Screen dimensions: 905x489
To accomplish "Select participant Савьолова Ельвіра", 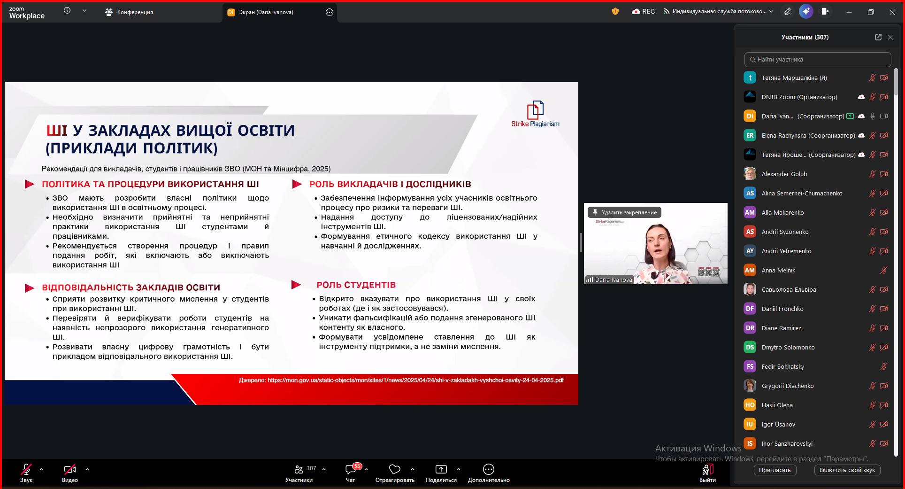I will [817, 290].
